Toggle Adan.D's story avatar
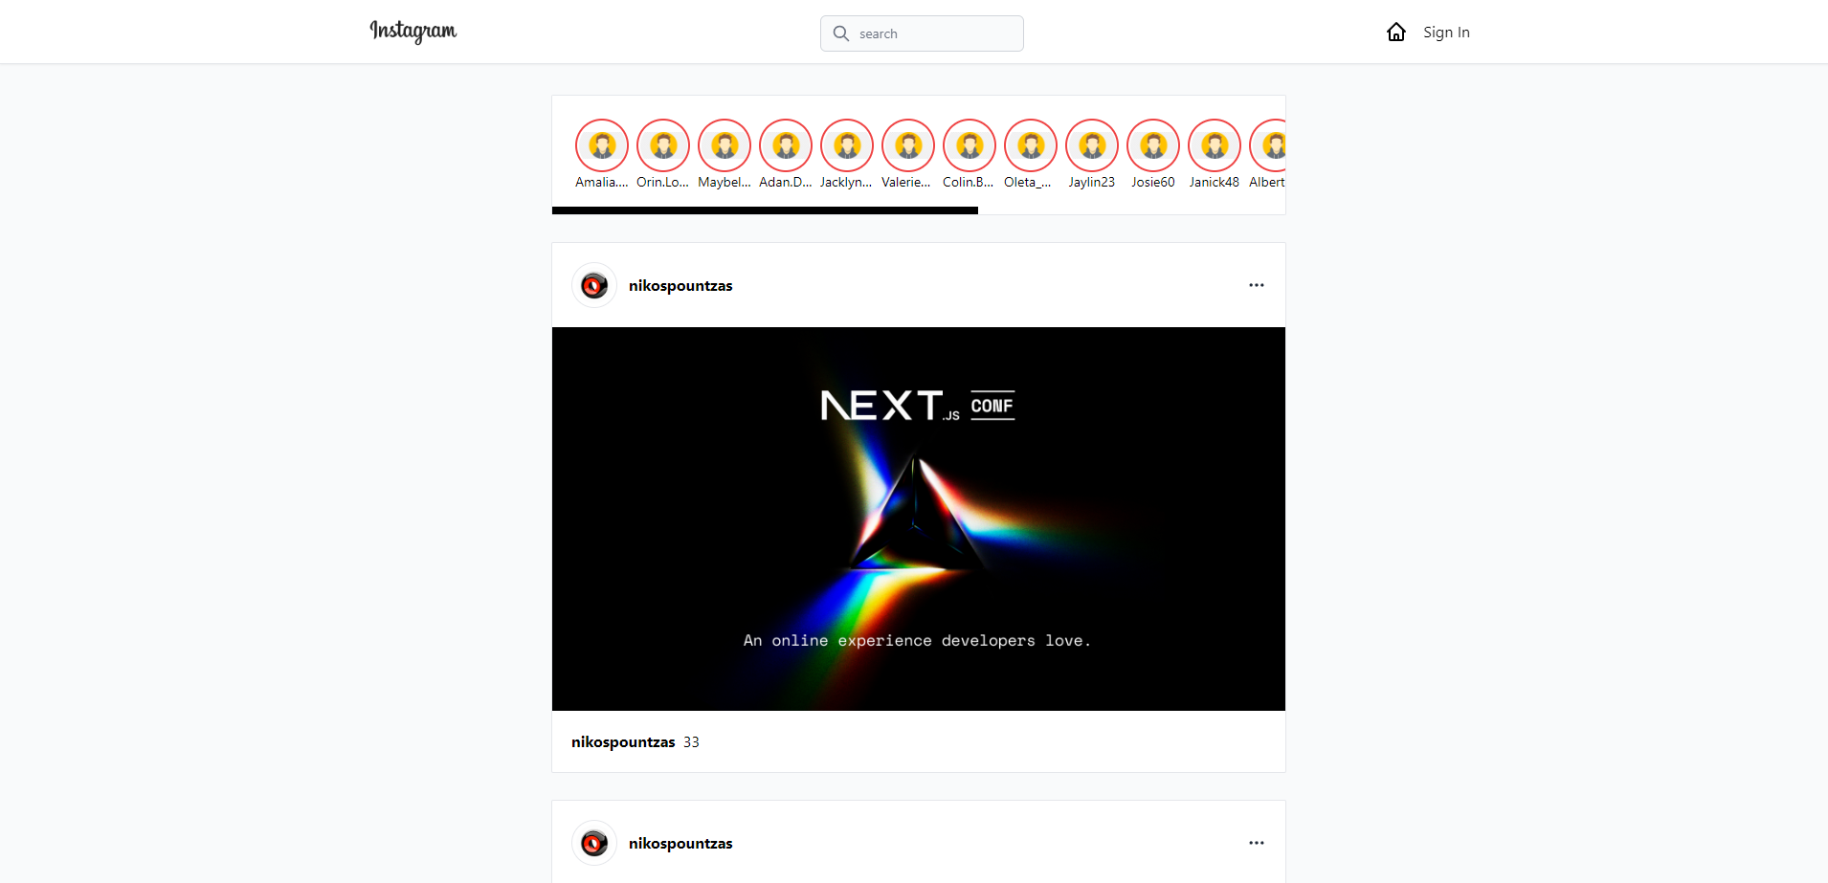This screenshot has height=883, width=1828. tap(785, 146)
